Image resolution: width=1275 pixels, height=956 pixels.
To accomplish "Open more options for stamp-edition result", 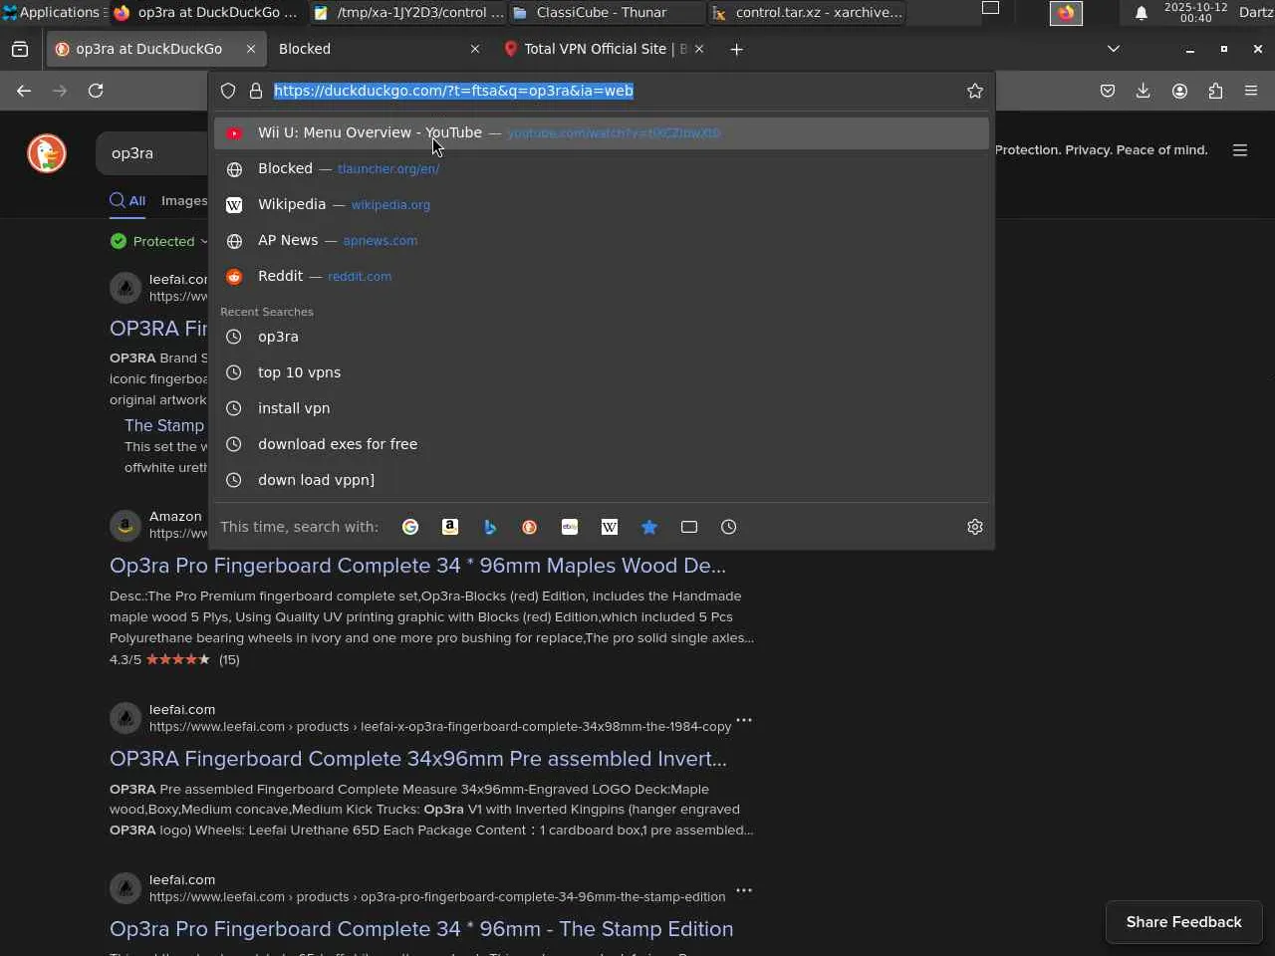I will [x=744, y=890].
